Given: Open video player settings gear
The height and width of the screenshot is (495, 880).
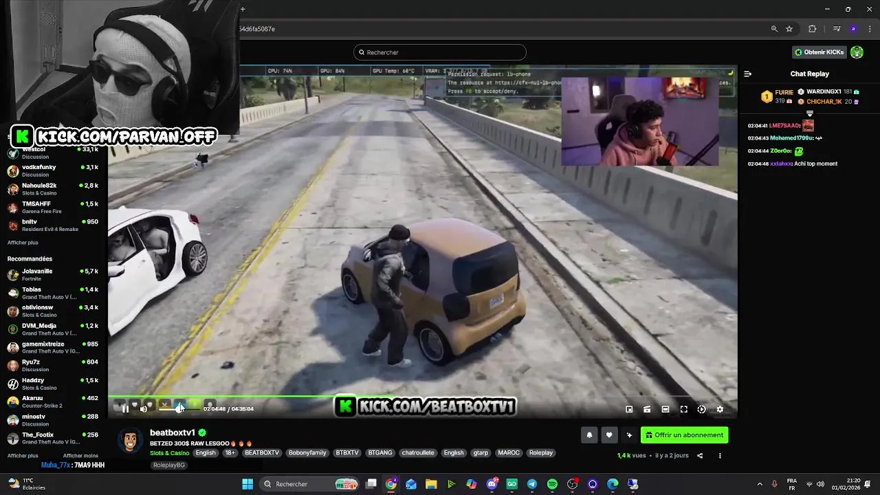Looking at the screenshot, I should [x=720, y=409].
